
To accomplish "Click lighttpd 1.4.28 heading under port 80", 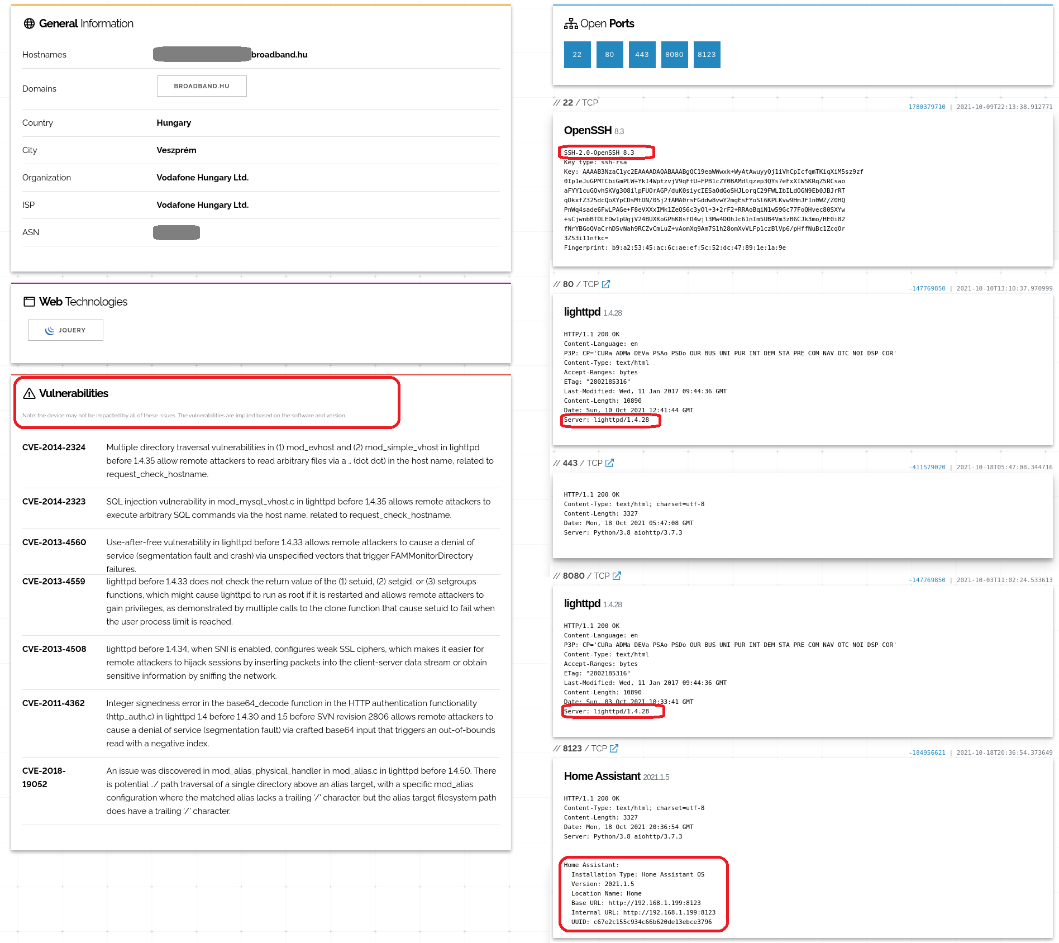I will pyautogui.click(x=593, y=312).
